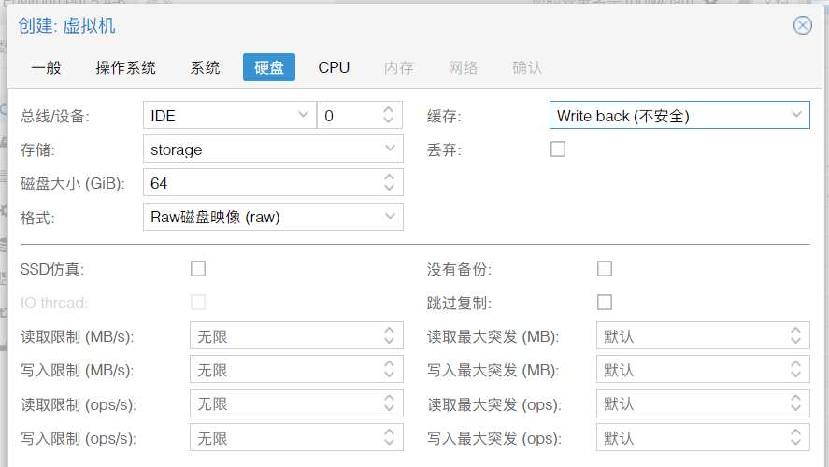Enable the 丢弃 checkbox
The width and height of the screenshot is (829, 467).
point(558,149)
